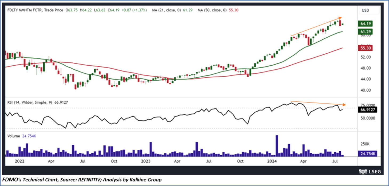Click the 250K volume axis label

click(x=365, y=144)
